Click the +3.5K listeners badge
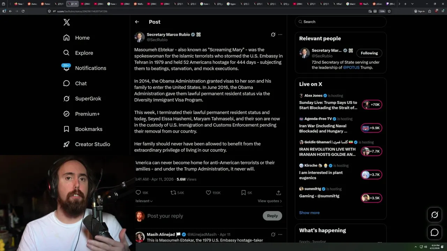 pyautogui.click(x=372, y=198)
